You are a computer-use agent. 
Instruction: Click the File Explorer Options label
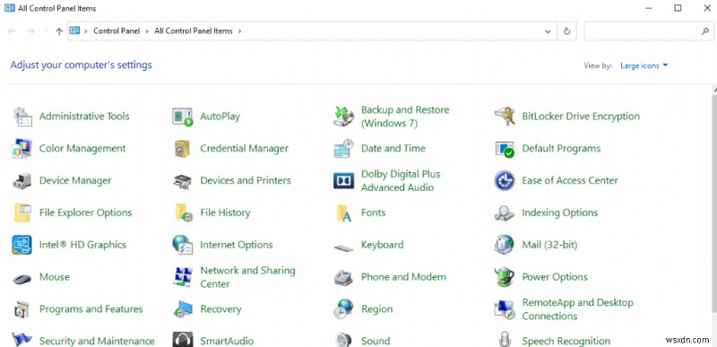(x=85, y=213)
